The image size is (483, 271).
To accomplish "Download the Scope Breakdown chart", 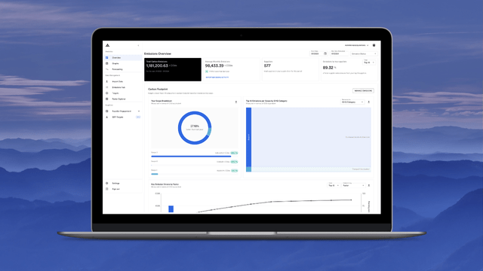I will pos(236,102).
